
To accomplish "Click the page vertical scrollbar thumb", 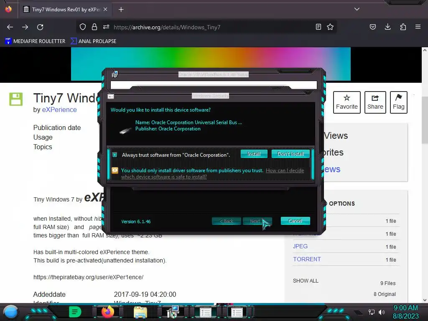I will 425,120.
